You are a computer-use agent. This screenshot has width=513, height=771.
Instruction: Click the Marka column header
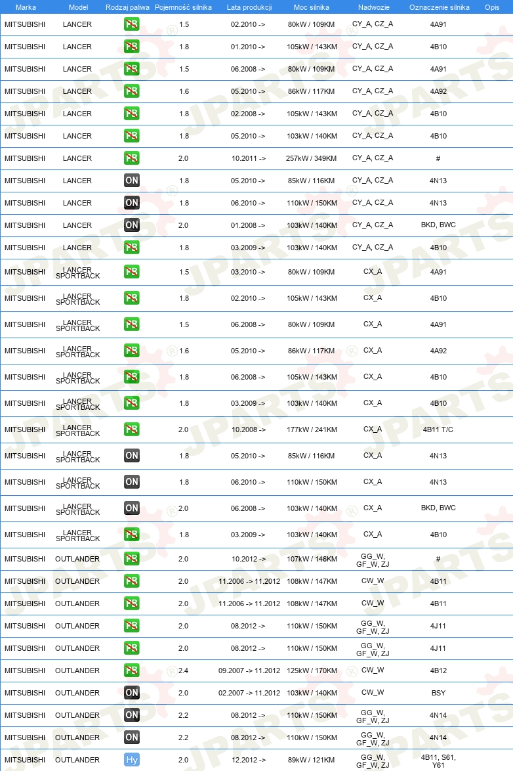point(26,7)
